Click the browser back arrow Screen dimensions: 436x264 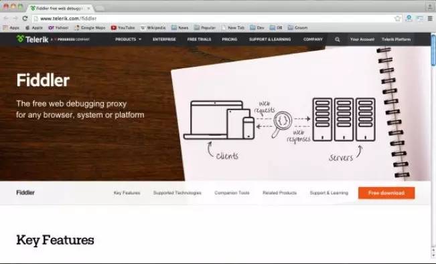6,18
